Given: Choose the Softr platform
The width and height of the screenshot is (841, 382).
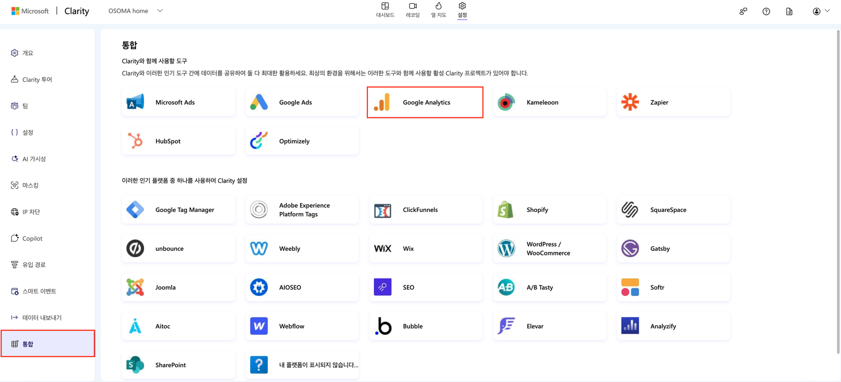Looking at the screenshot, I should 673,288.
